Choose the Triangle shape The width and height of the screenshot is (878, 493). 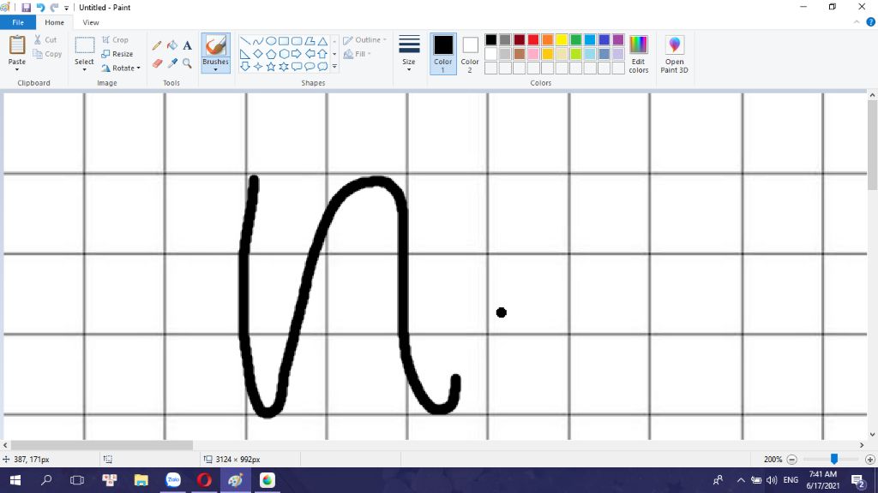(x=322, y=41)
